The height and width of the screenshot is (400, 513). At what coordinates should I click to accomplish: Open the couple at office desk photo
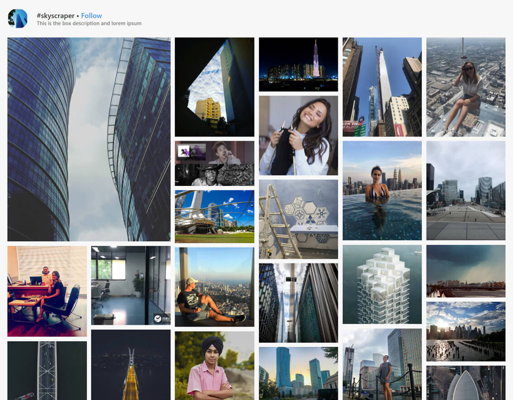click(47, 291)
